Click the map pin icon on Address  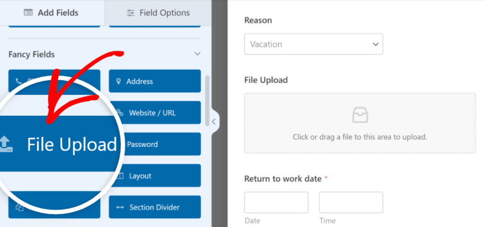(119, 82)
